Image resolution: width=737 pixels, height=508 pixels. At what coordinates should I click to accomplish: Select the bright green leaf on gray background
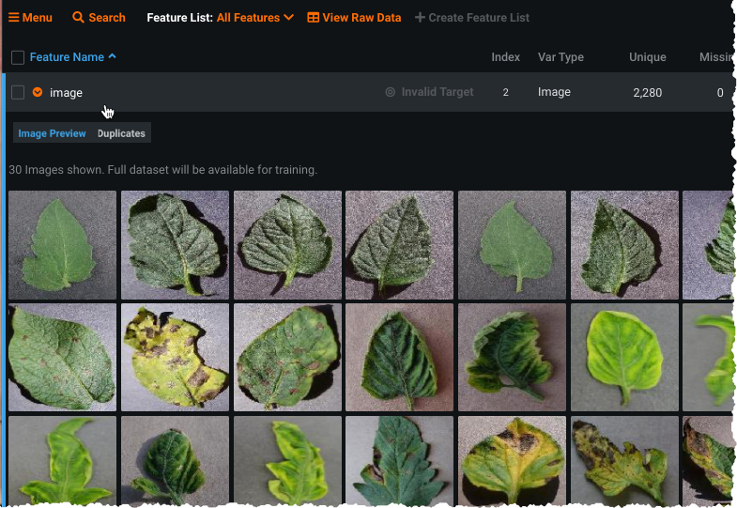(x=624, y=357)
